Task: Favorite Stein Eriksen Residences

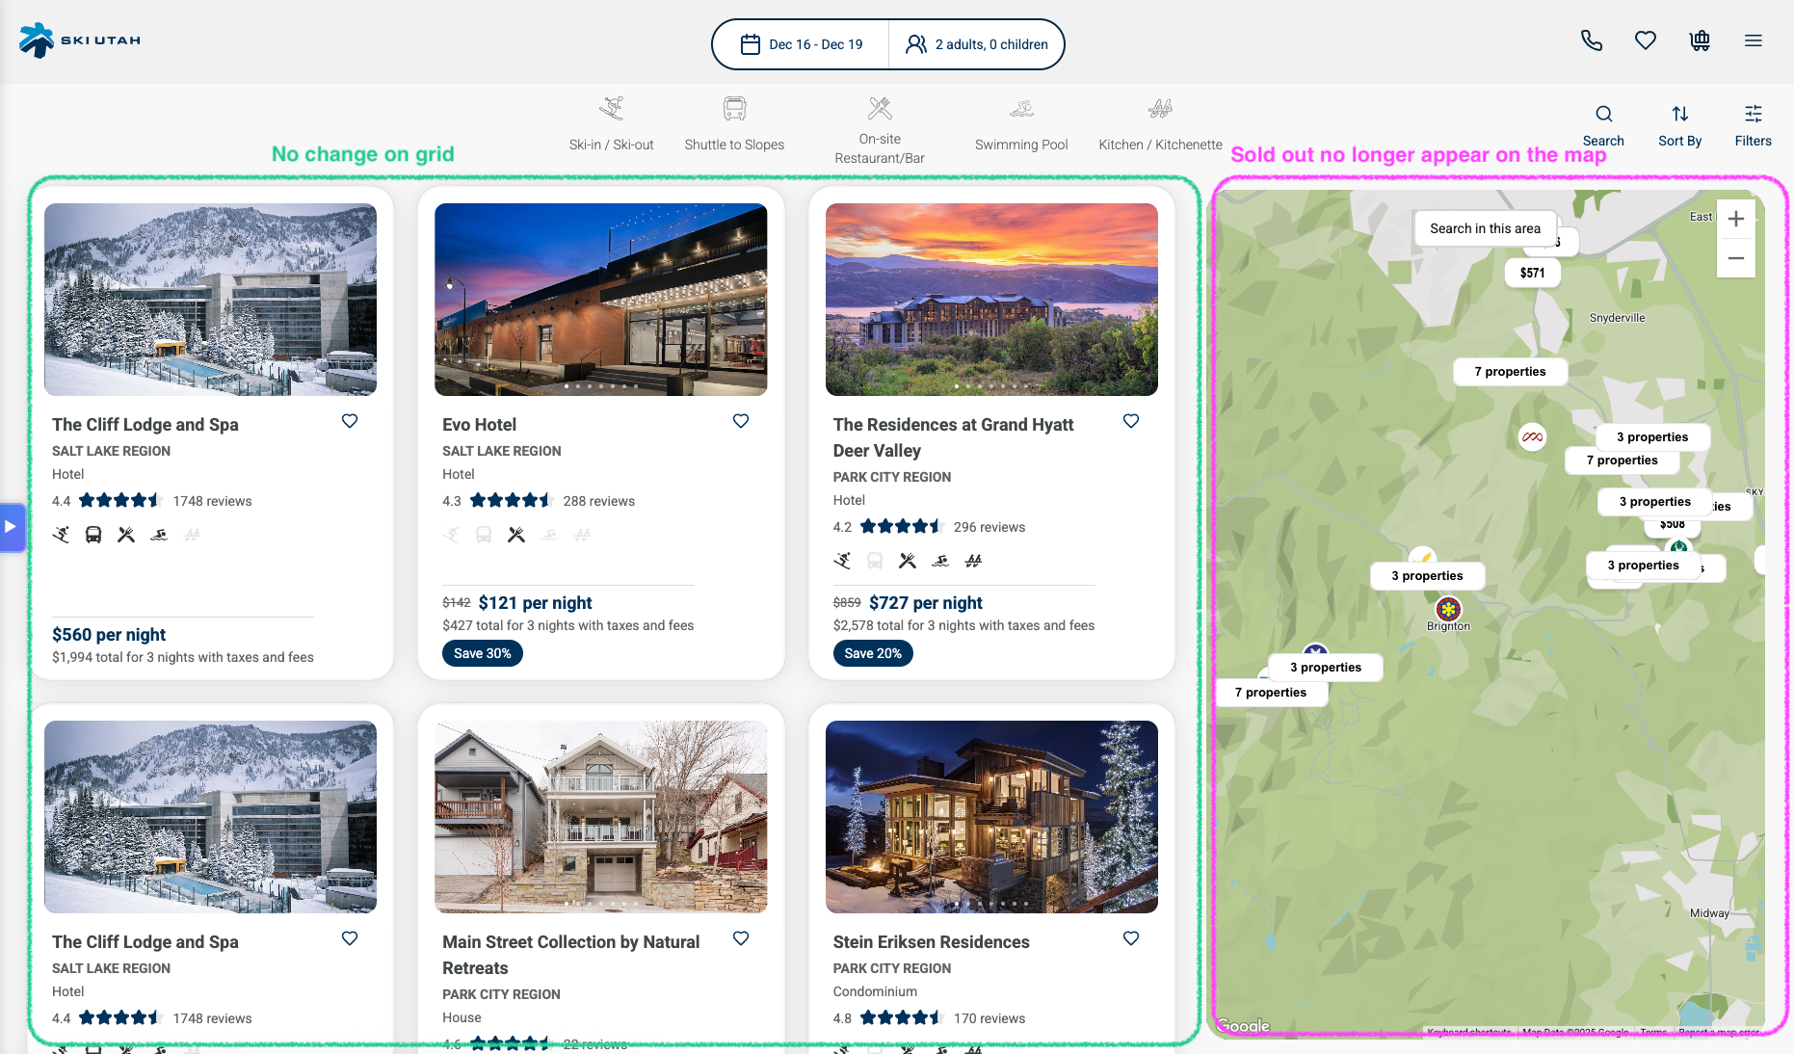Action: pos(1131,938)
